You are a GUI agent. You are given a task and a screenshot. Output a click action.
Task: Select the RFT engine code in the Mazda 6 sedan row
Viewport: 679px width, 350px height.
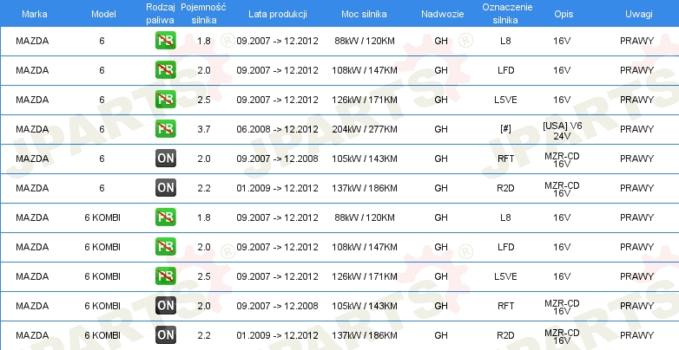point(506,159)
